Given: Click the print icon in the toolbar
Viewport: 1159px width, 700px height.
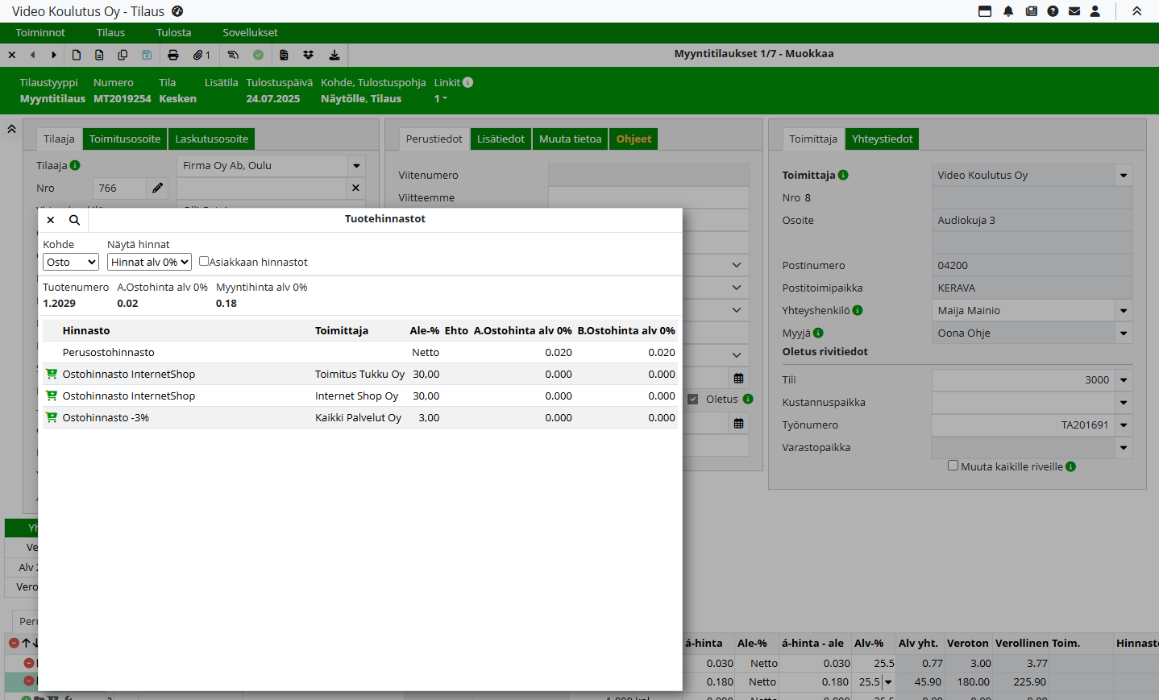Looking at the screenshot, I should point(172,55).
